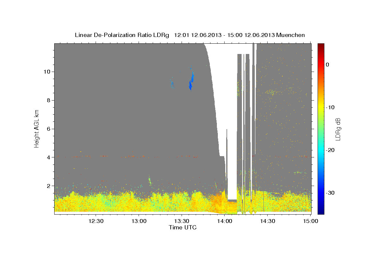Click the 14:30 time tick label
385x257 pixels.
point(268,221)
